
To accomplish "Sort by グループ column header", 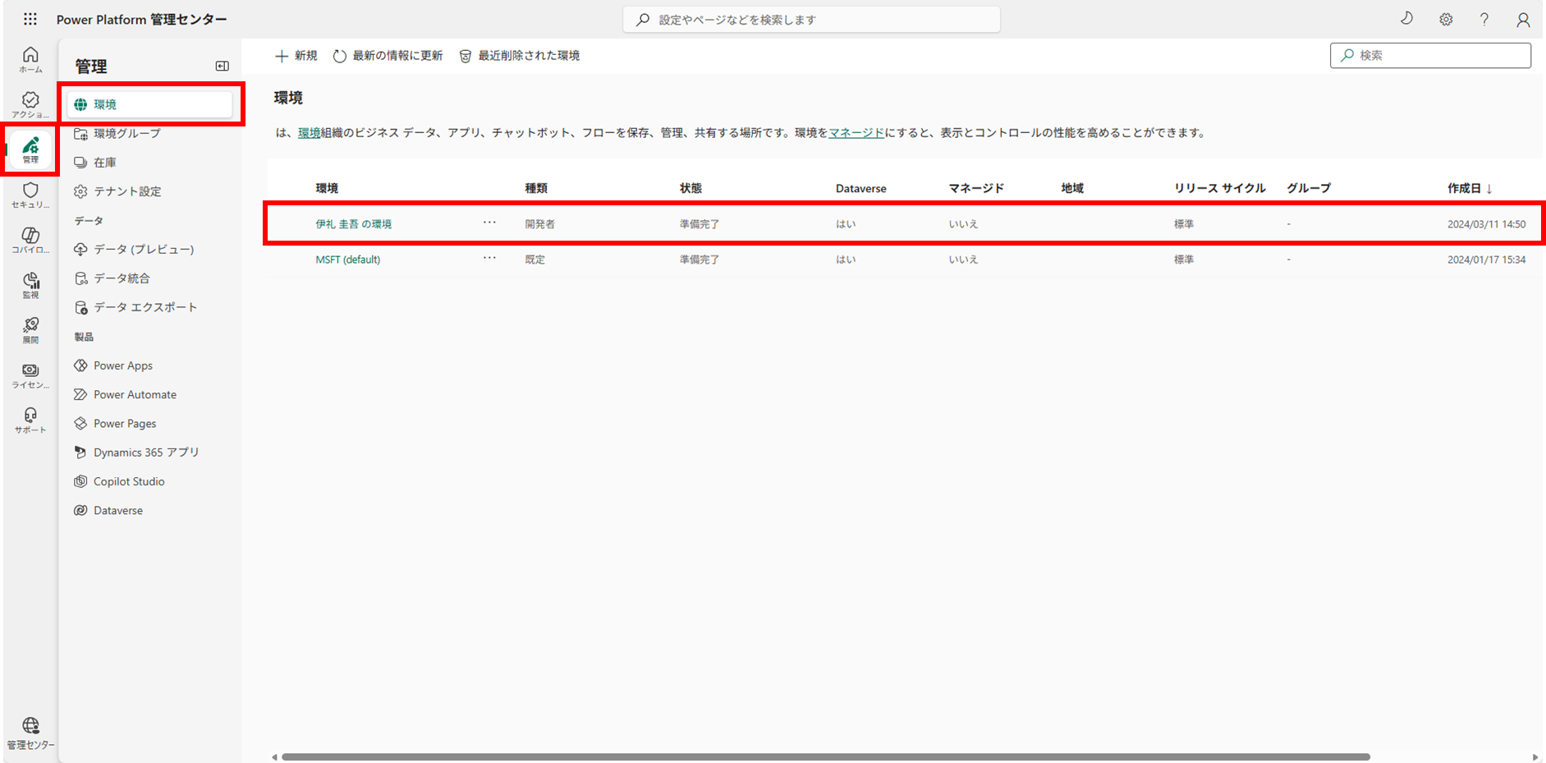I will pos(1309,188).
